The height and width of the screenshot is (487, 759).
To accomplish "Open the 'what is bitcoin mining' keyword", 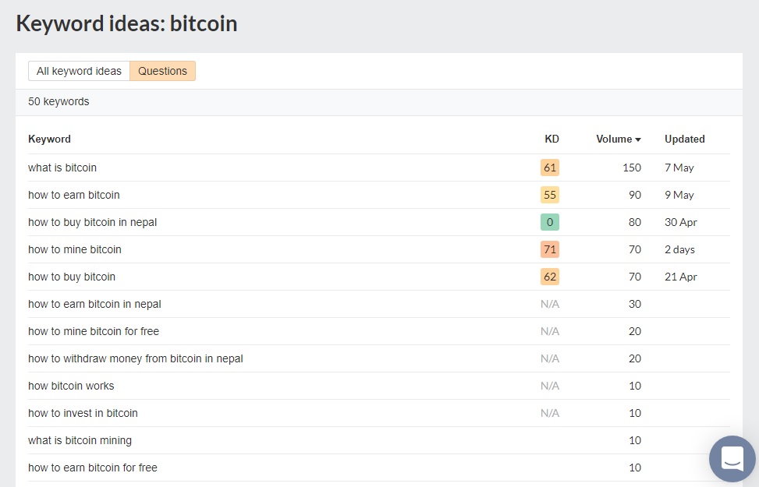I will click(80, 440).
